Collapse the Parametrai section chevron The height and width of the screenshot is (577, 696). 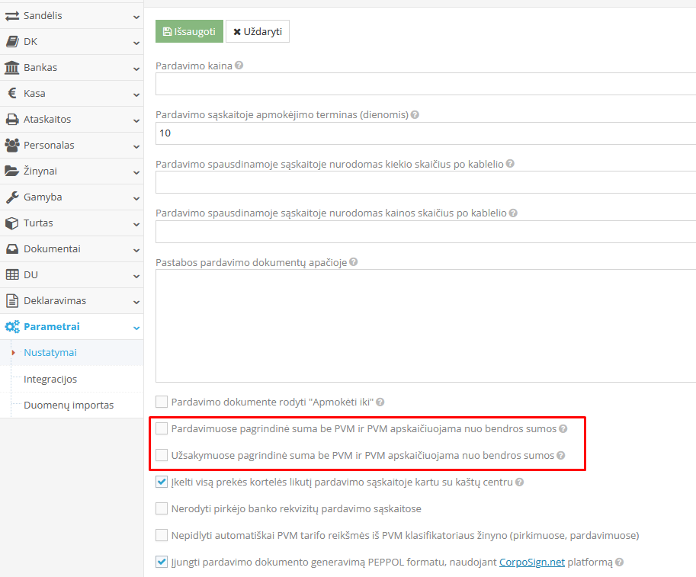point(136,328)
